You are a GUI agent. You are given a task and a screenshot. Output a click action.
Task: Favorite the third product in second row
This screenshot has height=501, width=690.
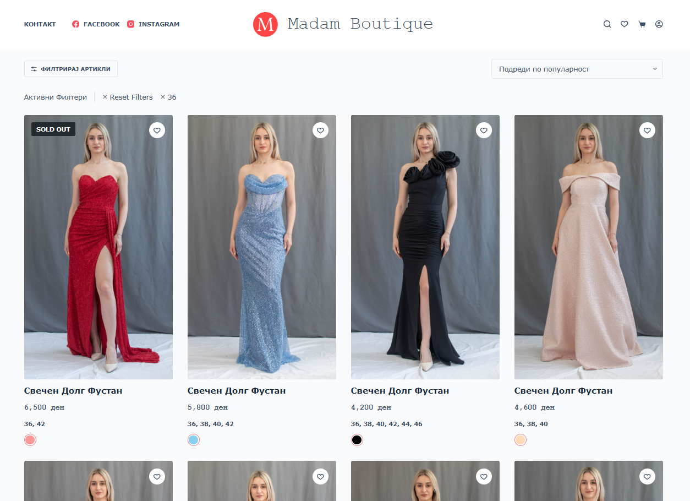(484, 476)
